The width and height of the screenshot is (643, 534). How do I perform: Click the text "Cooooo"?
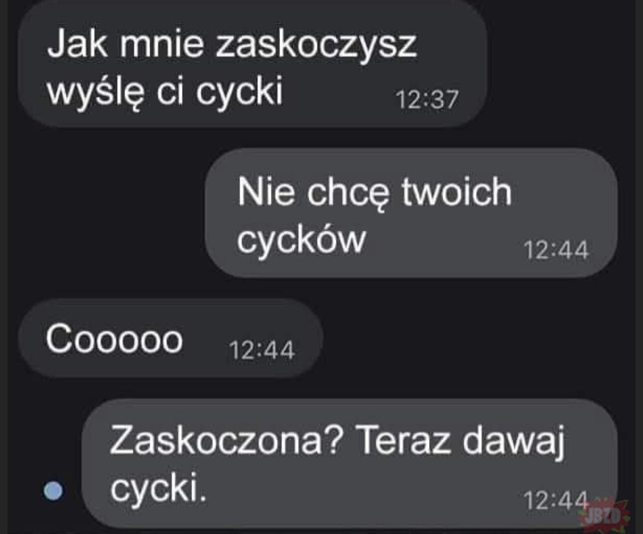pyautogui.click(x=114, y=339)
